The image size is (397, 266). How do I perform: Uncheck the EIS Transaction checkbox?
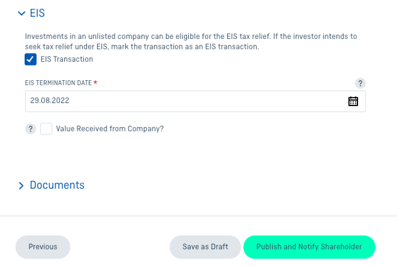[x=30, y=59]
